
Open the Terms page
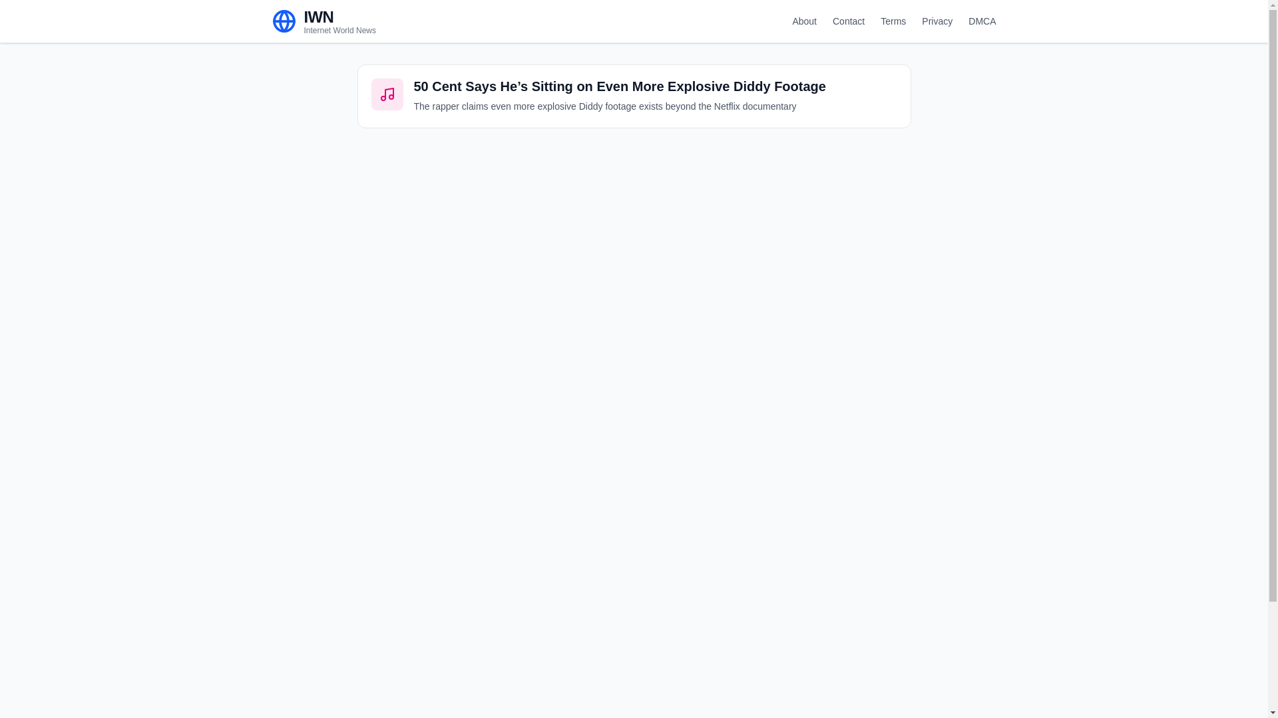click(893, 21)
